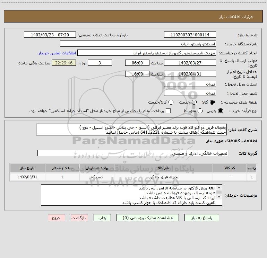Click the quantity cell in the item row
This screenshot has height=258, width=267.
tap(62, 177)
